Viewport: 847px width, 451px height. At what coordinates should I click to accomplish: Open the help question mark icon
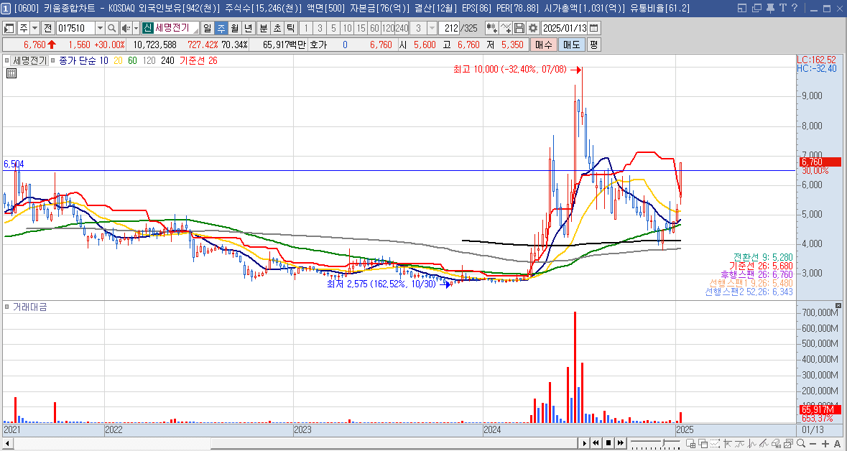tap(794, 8)
